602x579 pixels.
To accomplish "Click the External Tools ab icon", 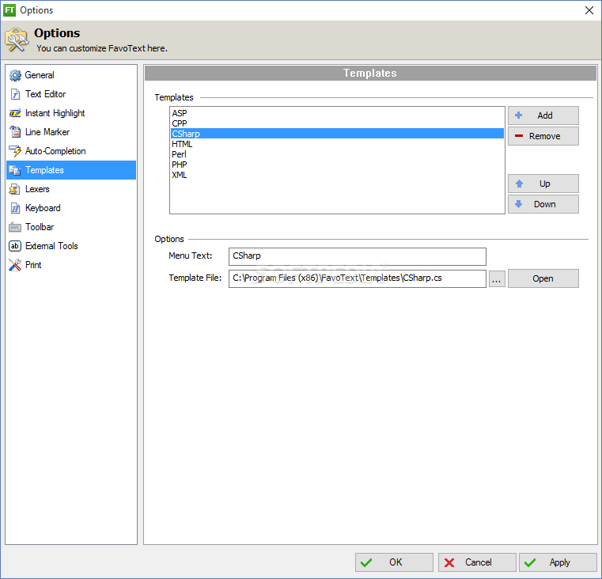I will tap(15, 246).
